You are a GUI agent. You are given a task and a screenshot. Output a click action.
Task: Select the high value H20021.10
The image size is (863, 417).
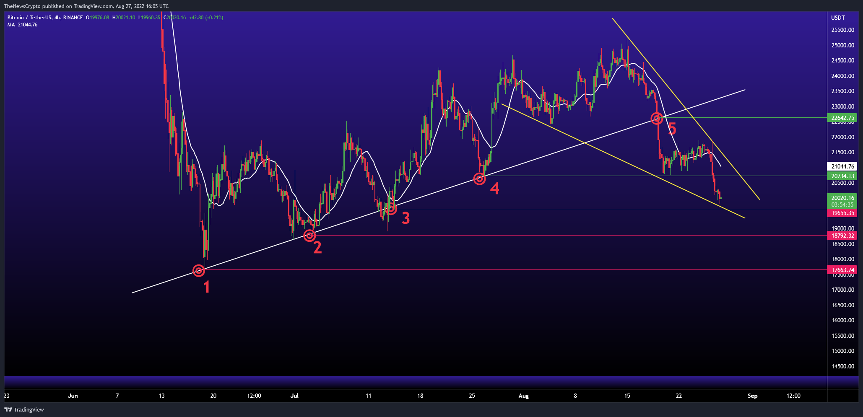[124, 18]
